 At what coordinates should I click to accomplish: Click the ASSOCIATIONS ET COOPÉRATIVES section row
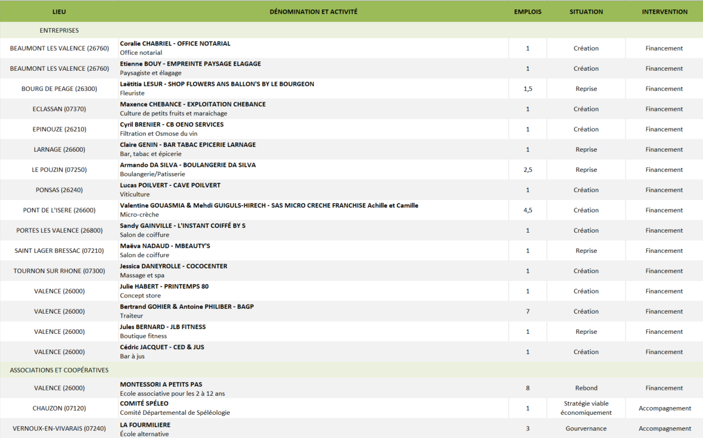pos(59,370)
